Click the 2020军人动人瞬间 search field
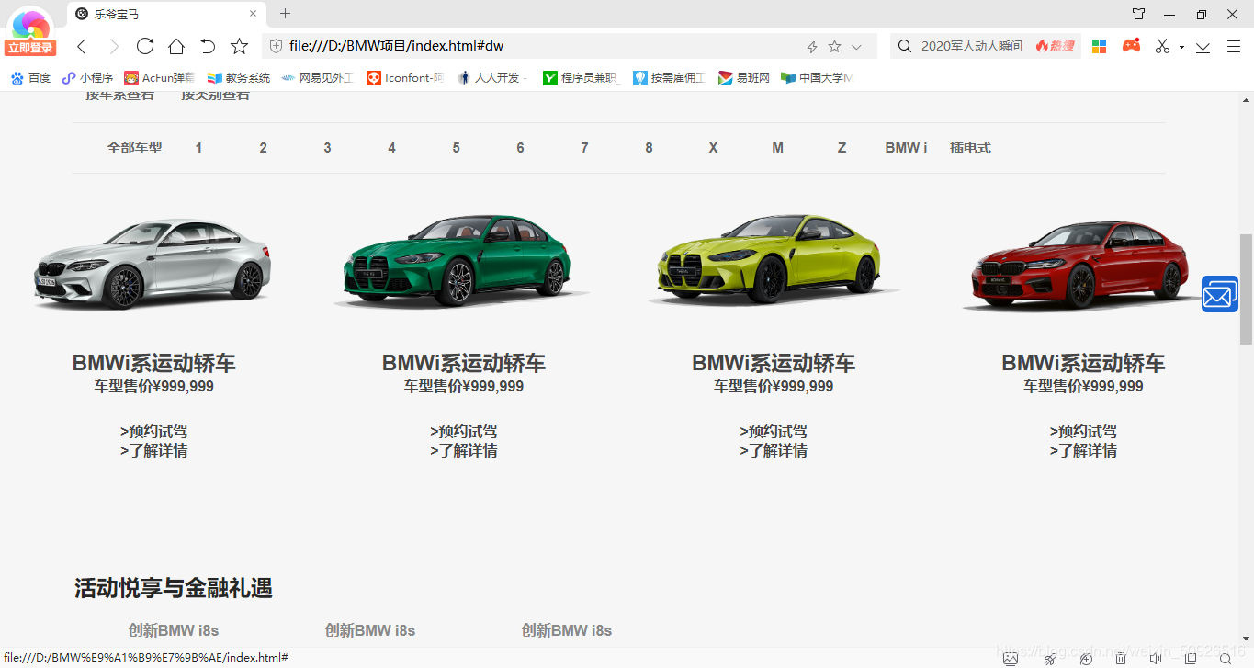Viewport: 1254px width, 668px height. [x=972, y=46]
